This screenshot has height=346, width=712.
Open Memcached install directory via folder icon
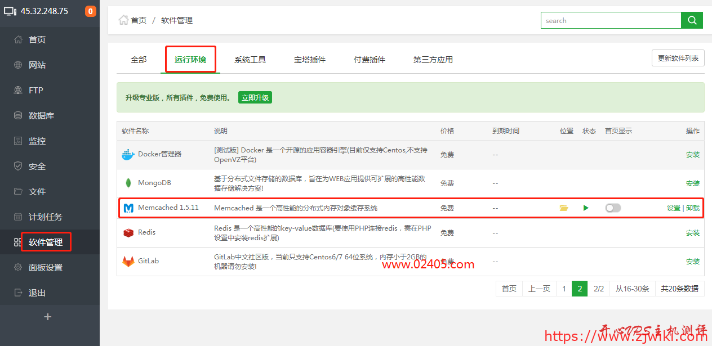click(564, 208)
